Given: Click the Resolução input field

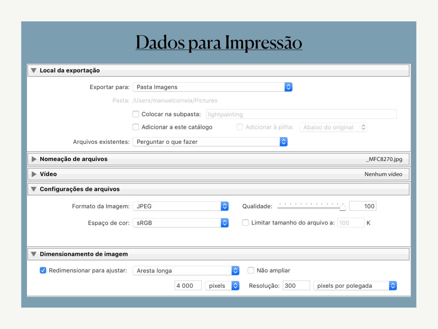Looking at the screenshot, I should [296, 286].
